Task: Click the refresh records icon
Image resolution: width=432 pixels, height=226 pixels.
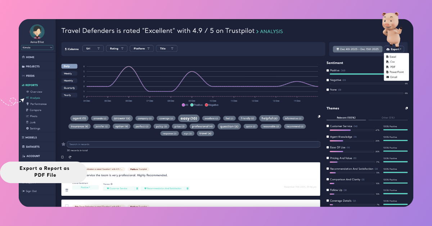Action: (70, 157)
